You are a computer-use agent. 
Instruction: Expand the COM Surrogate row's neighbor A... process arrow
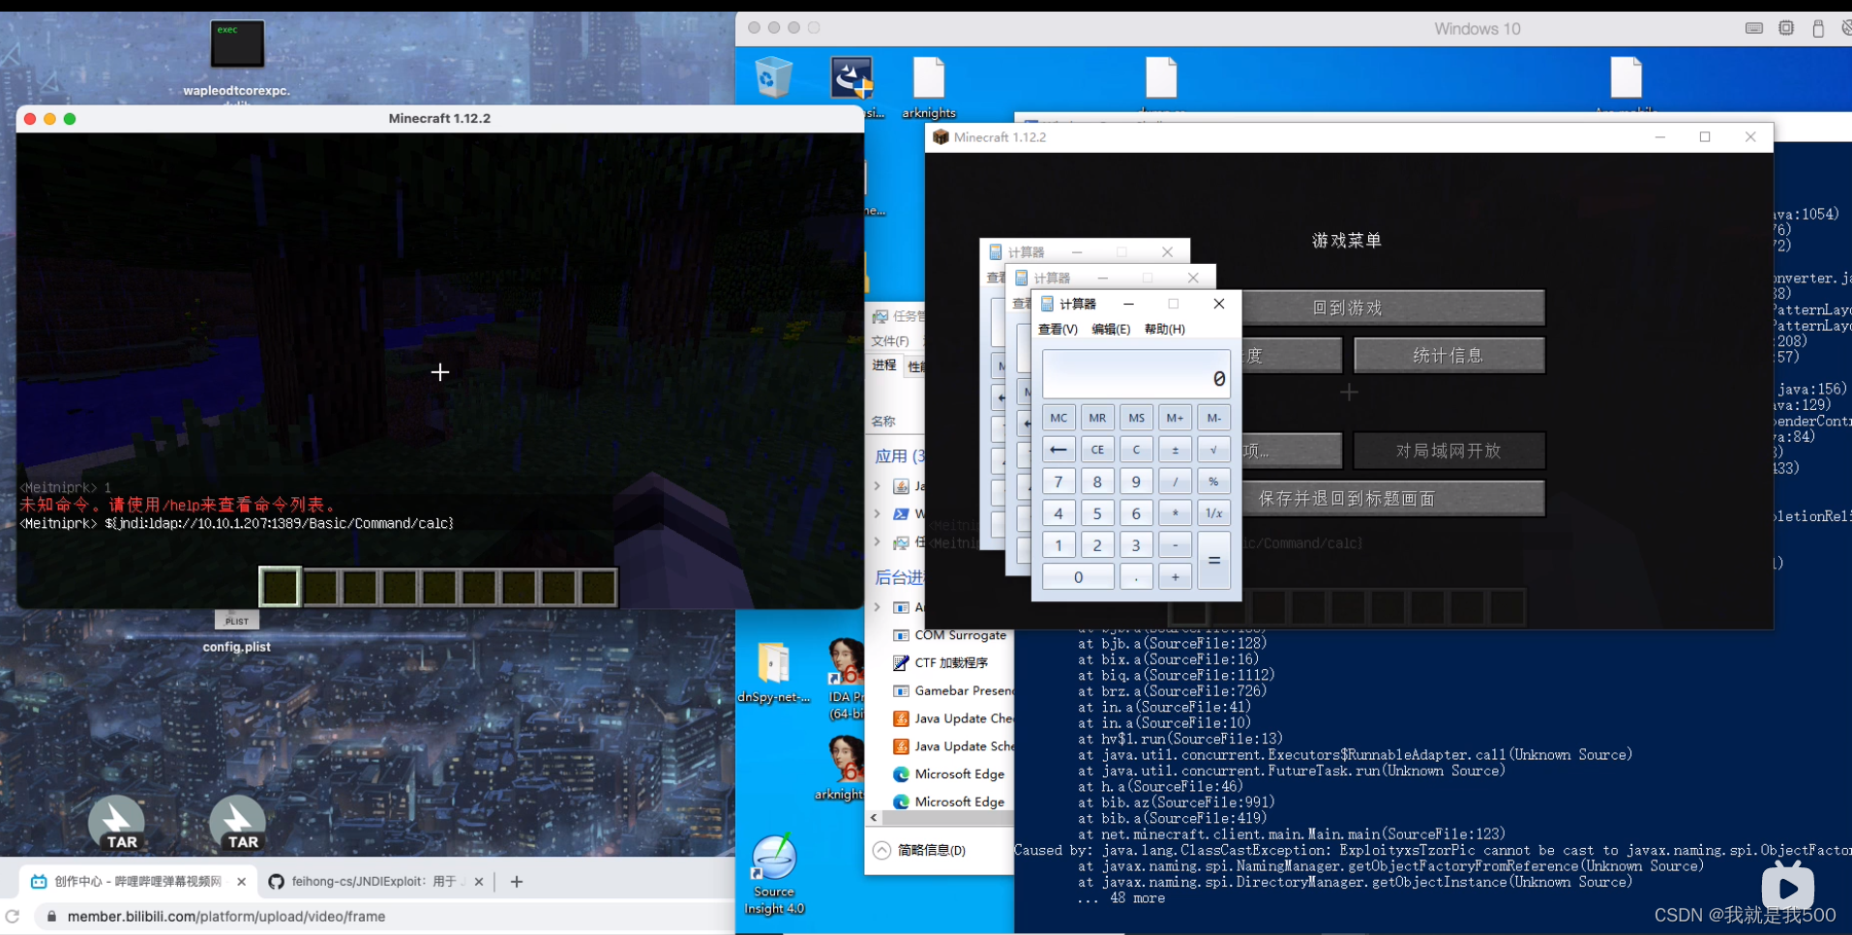pyautogui.click(x=877, y=607)
